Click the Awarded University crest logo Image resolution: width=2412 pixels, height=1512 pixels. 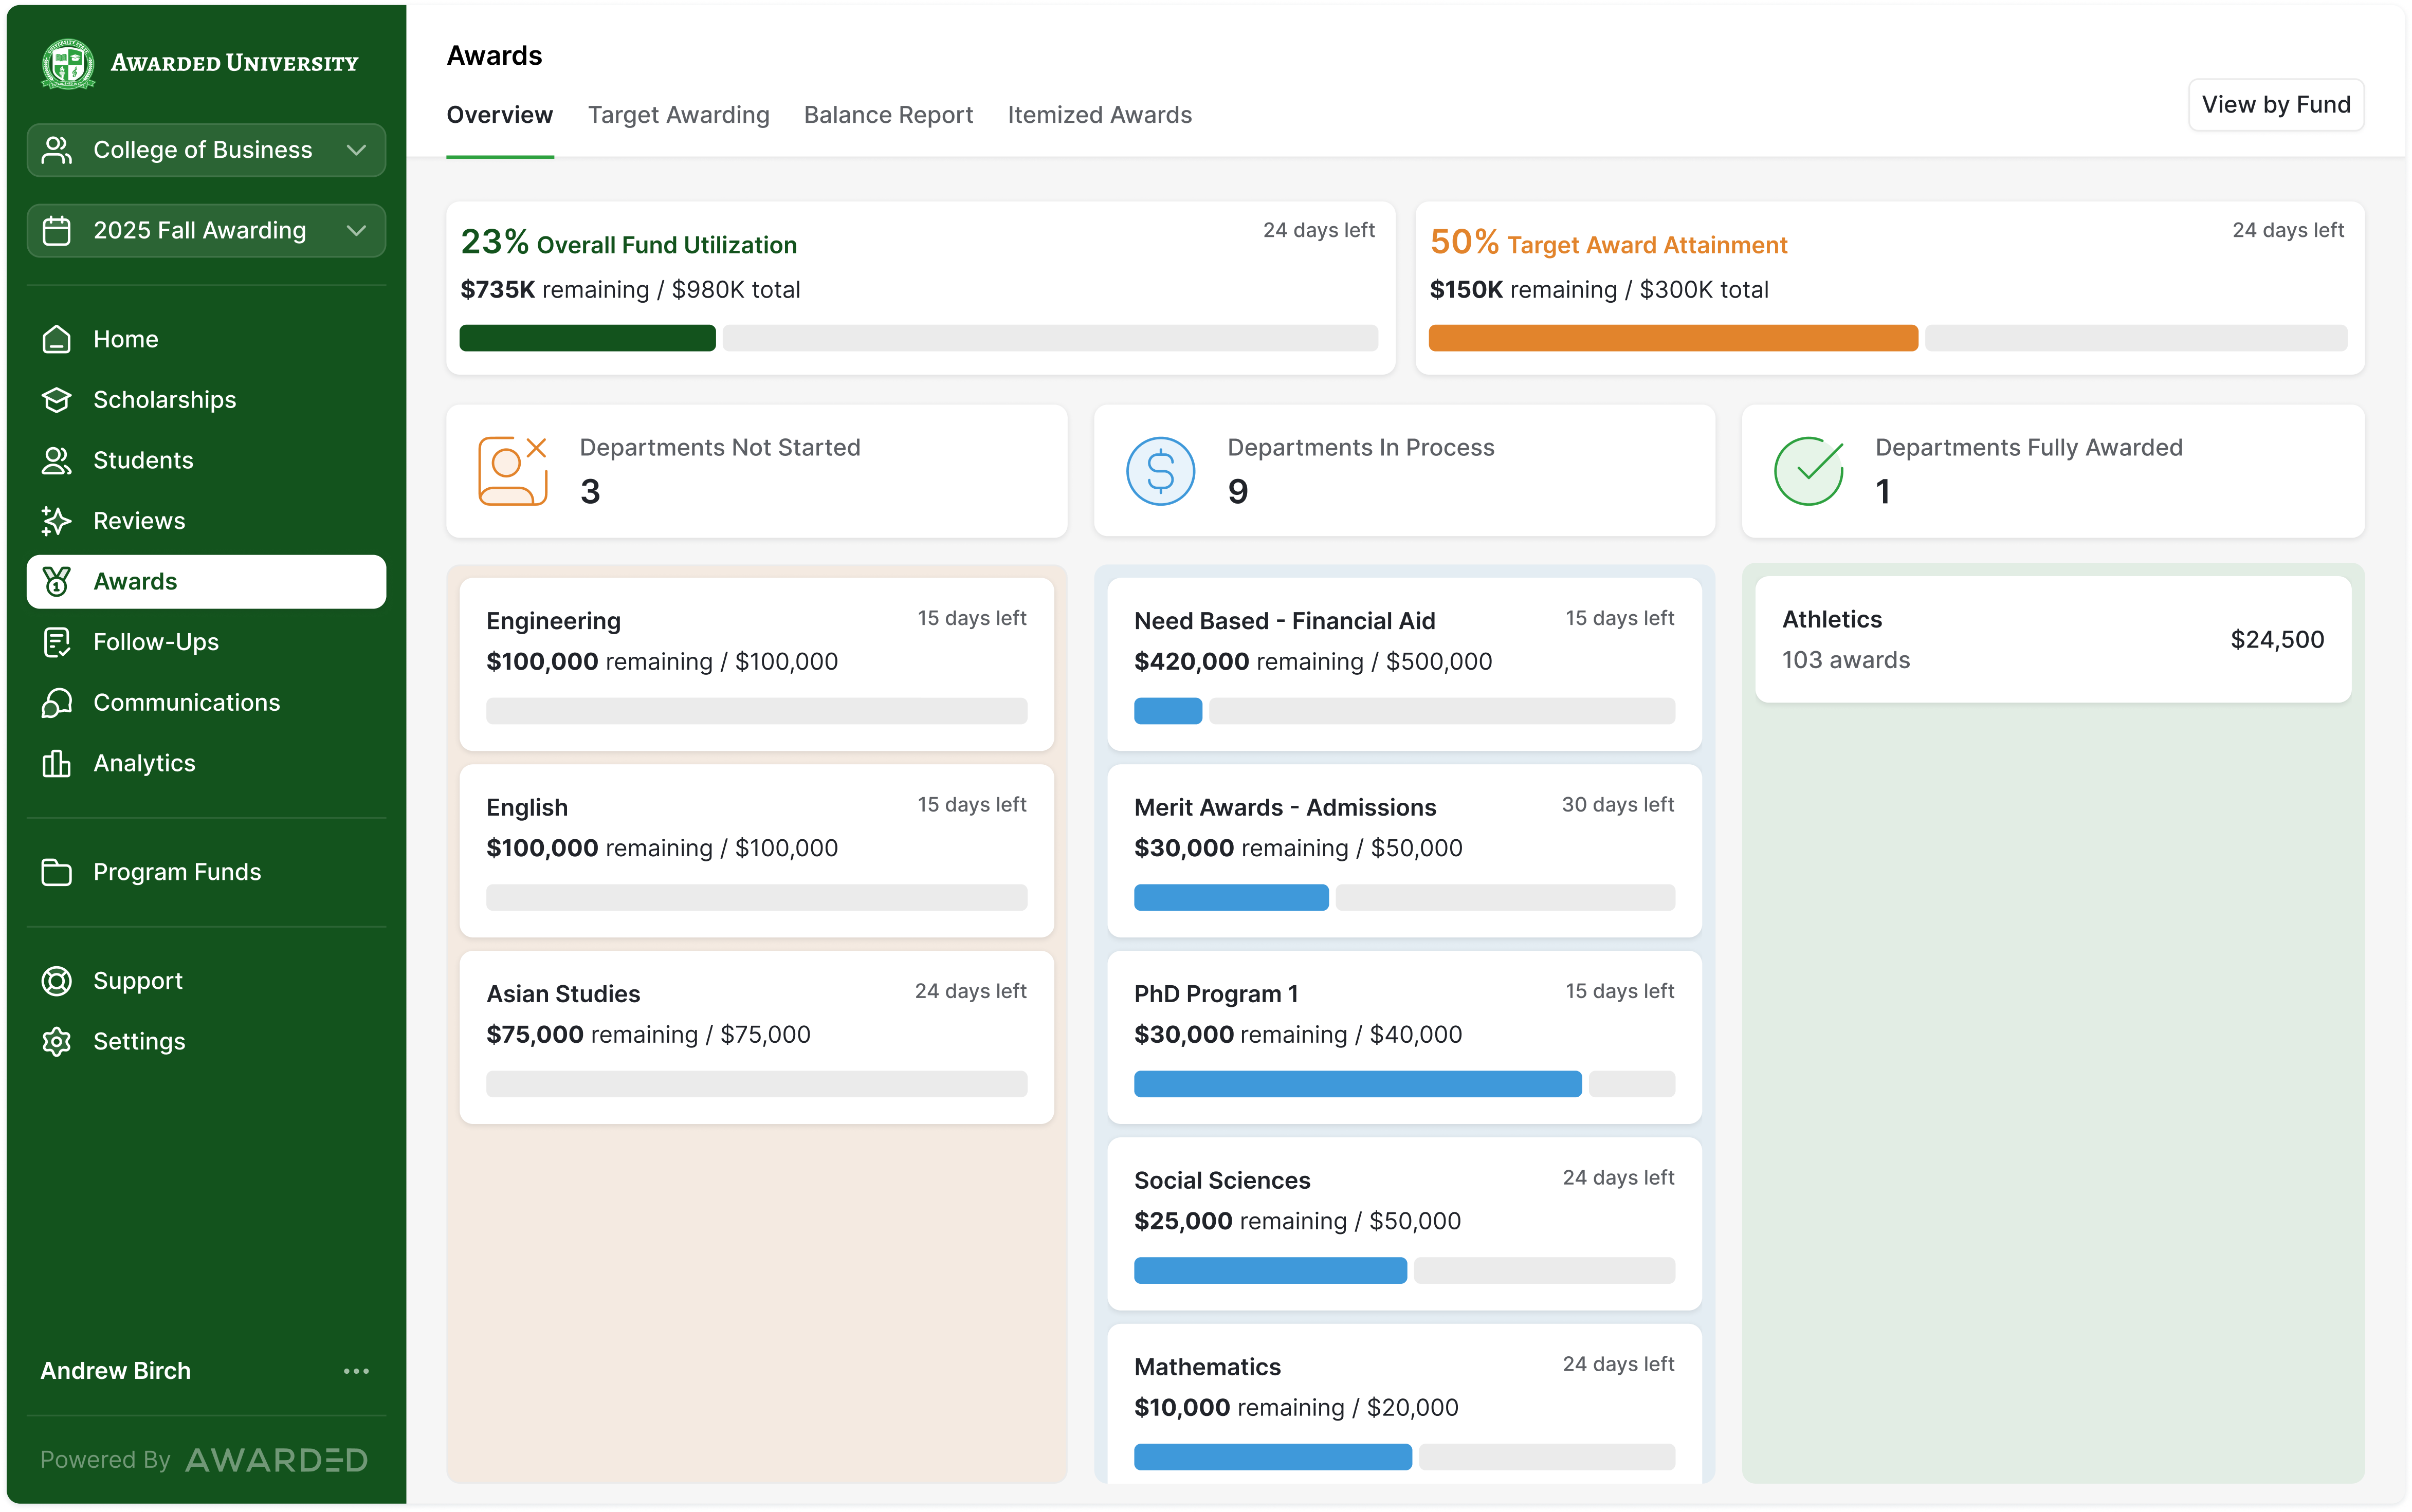(x=68, y=64)
